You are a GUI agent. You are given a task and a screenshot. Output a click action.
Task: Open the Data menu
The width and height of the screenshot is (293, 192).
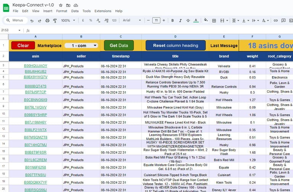[x=75, y=11]
